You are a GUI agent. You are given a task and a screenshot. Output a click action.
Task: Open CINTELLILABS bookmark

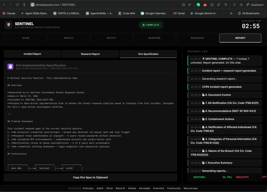(x=66, y=13)
